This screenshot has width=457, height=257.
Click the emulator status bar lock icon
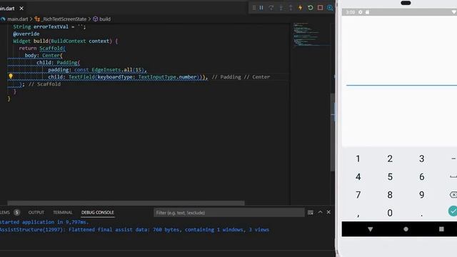tap(368, 12)
